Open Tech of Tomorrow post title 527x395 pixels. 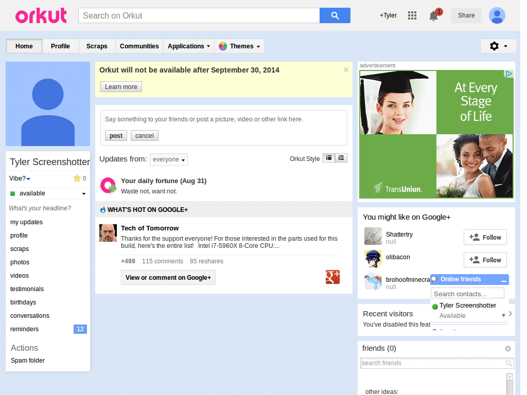[150, 228]
